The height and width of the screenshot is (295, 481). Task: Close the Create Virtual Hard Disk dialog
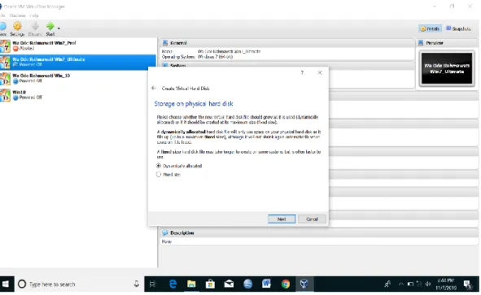pyautogui.click(x=320, y=72)
